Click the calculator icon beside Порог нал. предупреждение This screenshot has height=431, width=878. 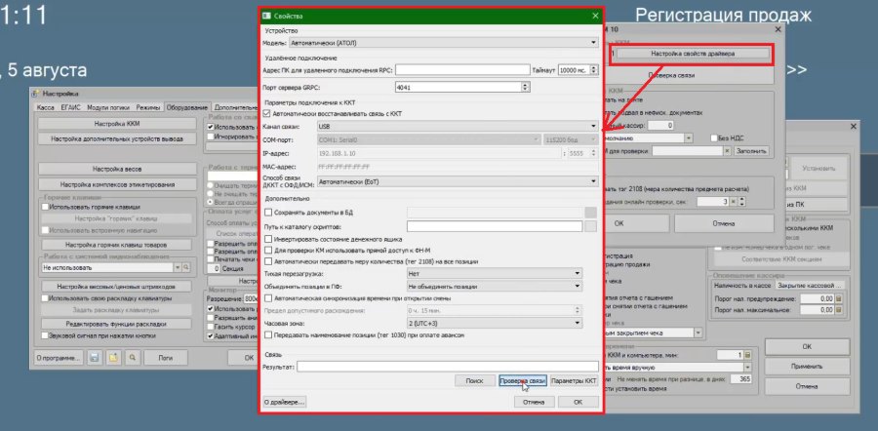[839, 299]
